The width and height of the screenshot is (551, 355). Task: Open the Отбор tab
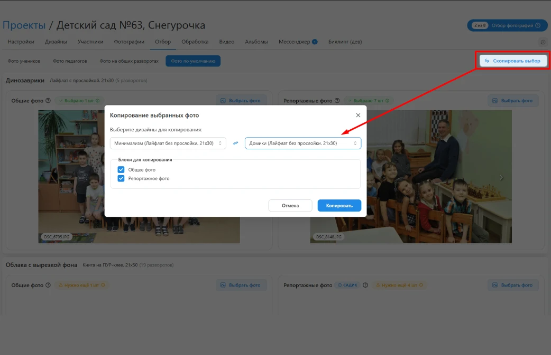163,42
